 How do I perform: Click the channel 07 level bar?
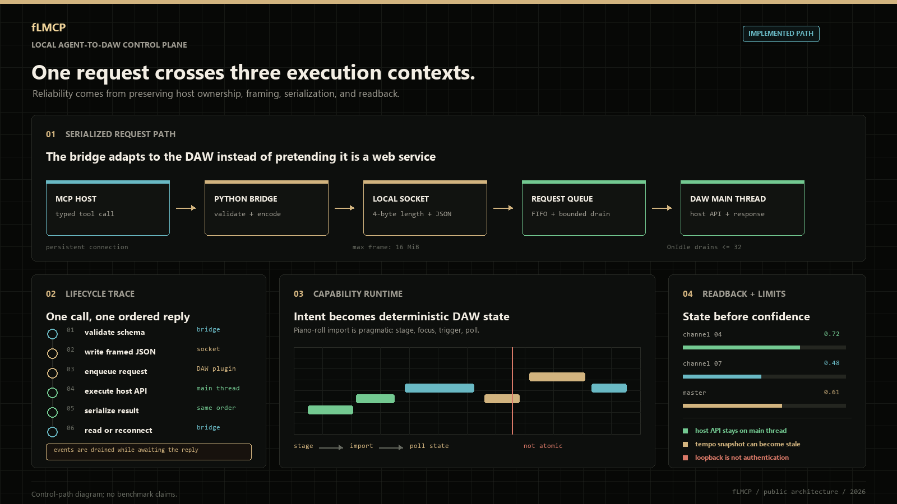coord(764,377)
